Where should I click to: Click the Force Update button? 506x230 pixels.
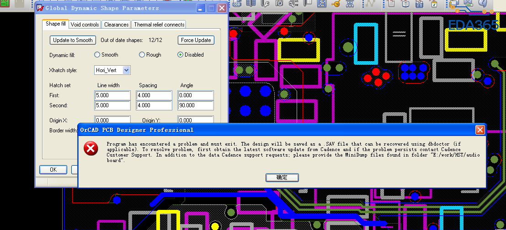(x=196, y=40)
